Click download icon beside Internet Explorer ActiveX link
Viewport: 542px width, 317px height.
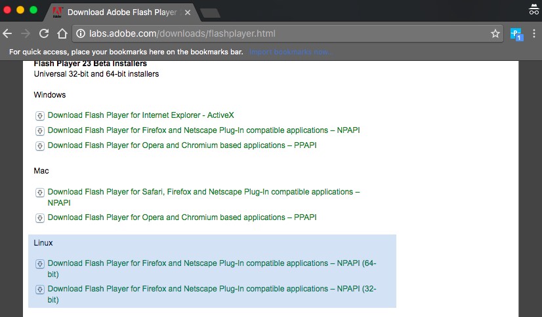coord(39,115)
